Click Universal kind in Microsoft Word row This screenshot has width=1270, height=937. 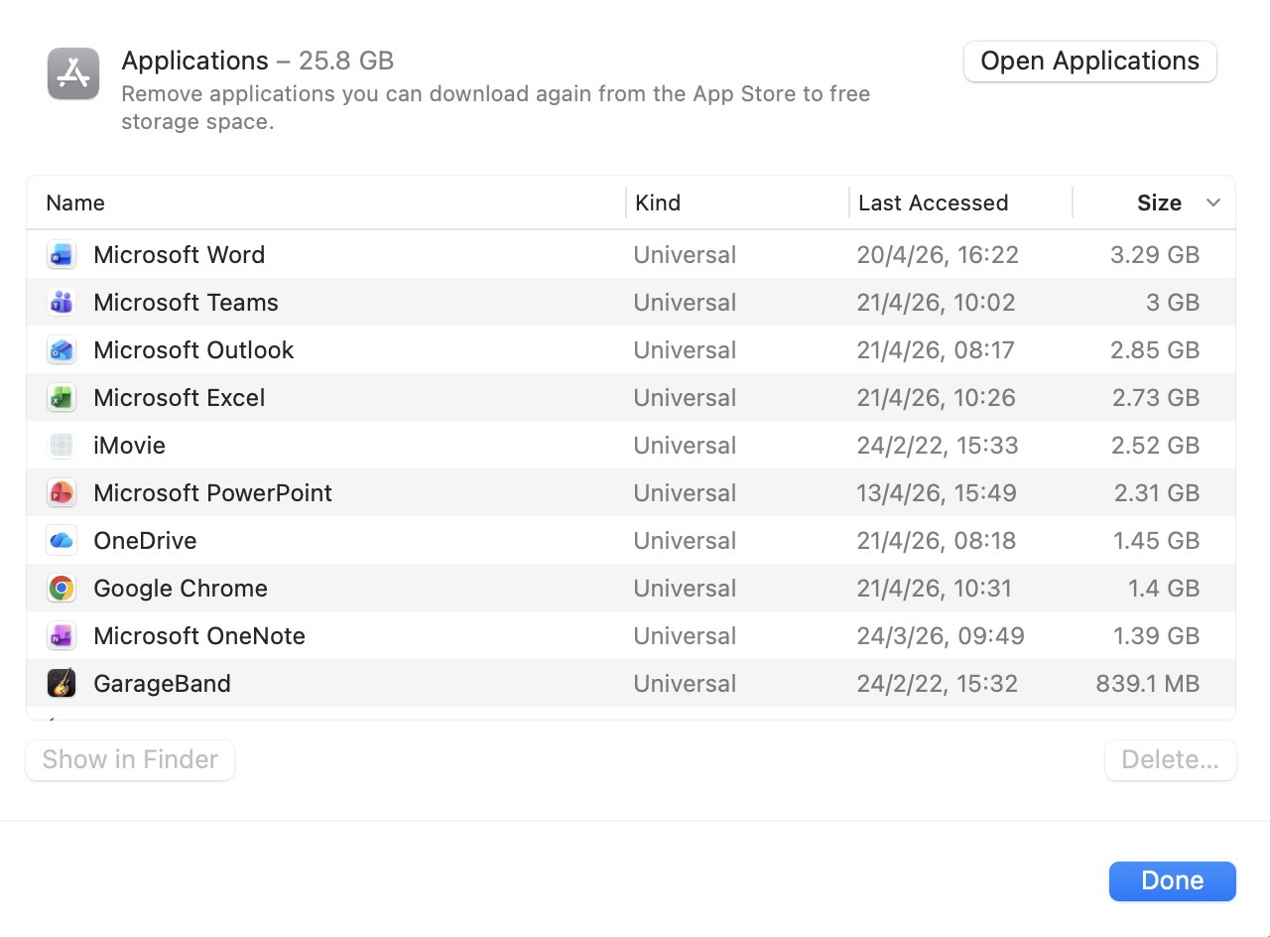(x=685, y=255)
